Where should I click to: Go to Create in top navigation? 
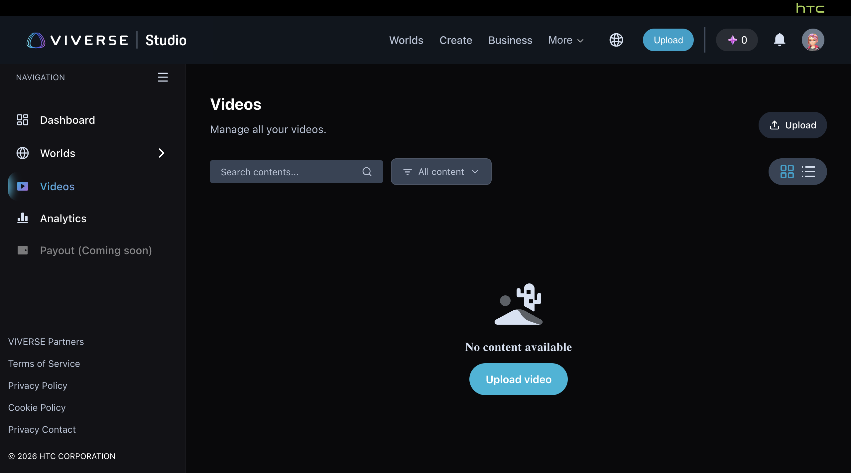455,40
